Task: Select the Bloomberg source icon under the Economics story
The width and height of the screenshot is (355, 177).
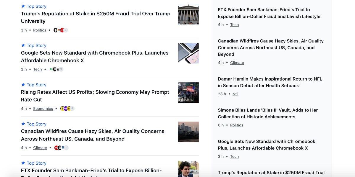Action: (62, 109)
